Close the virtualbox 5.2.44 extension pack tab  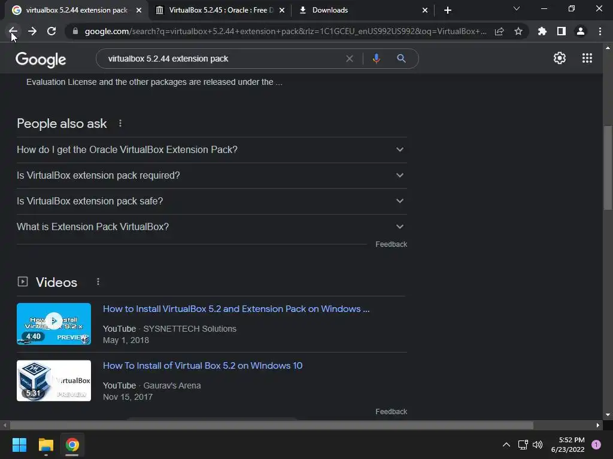point(139,10)
